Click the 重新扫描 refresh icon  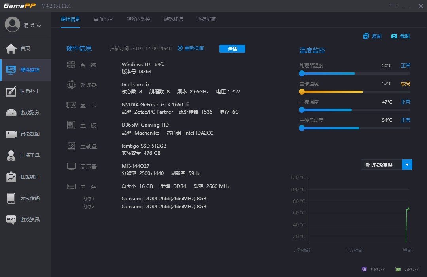point(180,48)
